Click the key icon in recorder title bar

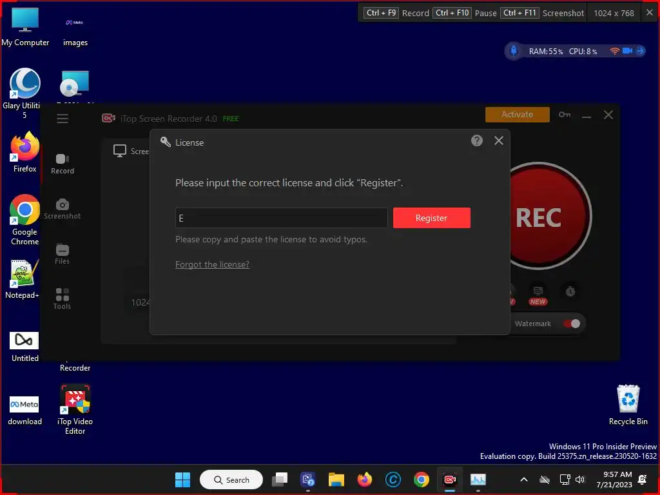(x=565, y=115)
